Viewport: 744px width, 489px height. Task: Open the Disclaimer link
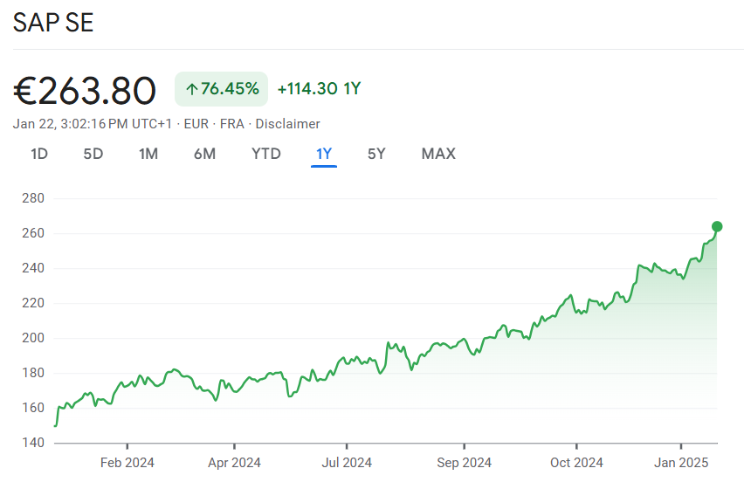[287, 124]
